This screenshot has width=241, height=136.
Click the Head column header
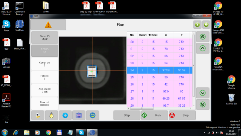coord(142,35)
